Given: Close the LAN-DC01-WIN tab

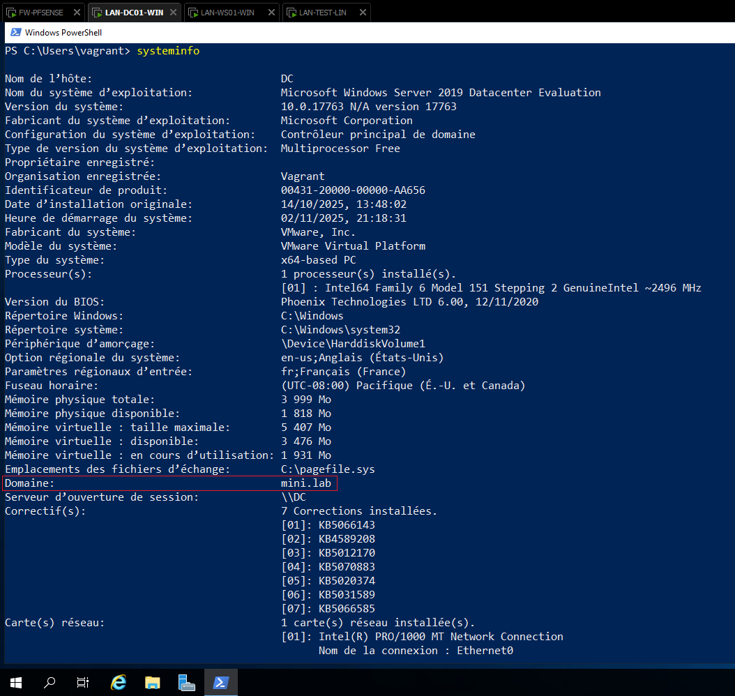Looking at the screenshot, I should click(x=173, y=13).
